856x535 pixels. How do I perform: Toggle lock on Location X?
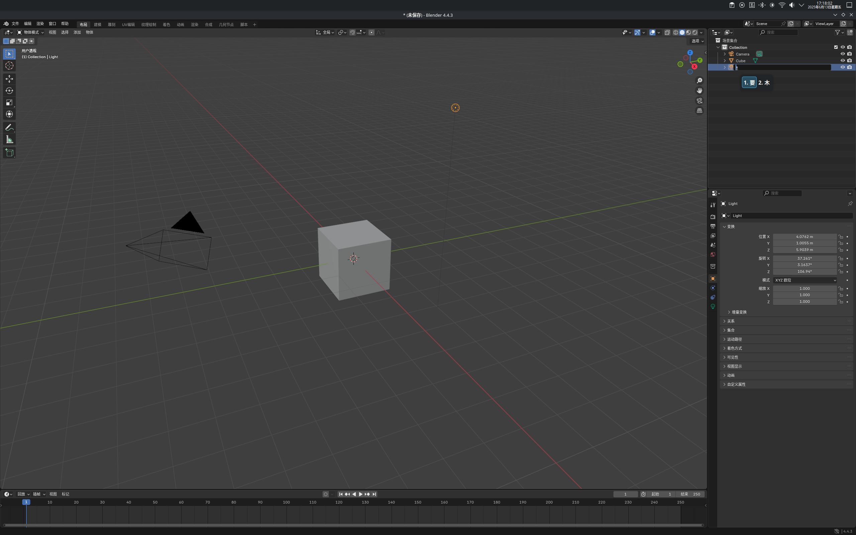pyautogui.click(x=841, y=237)
